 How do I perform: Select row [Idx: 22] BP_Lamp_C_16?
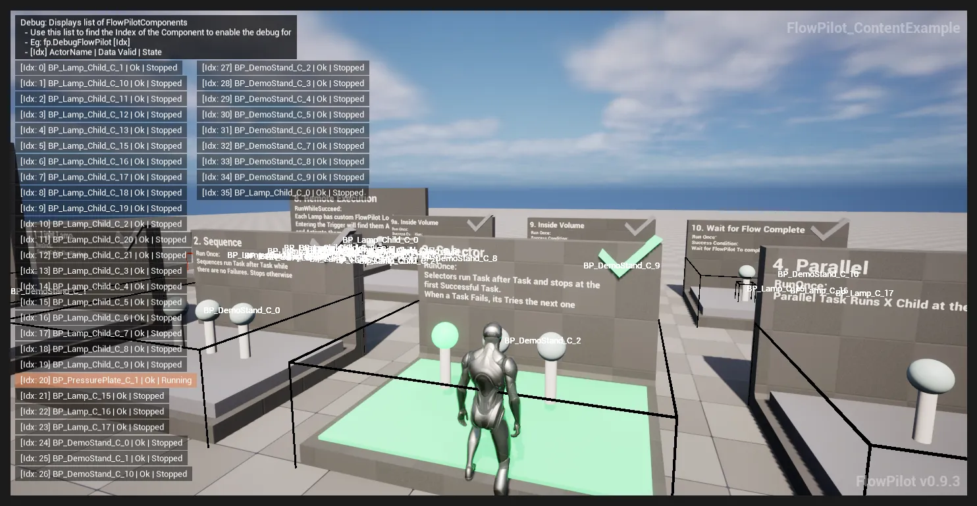[92, 412]
